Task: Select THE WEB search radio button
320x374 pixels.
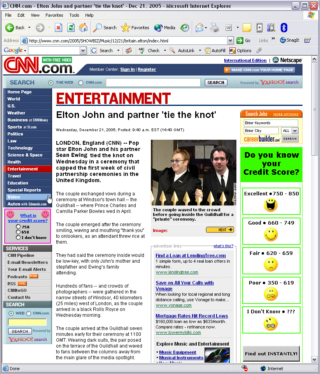Action: point(51,83)
